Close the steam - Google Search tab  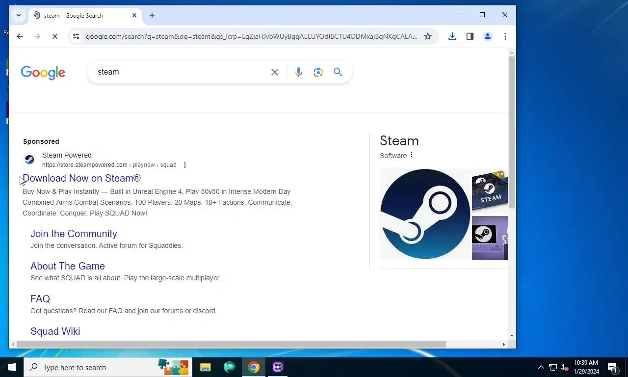tap(134, 15)
